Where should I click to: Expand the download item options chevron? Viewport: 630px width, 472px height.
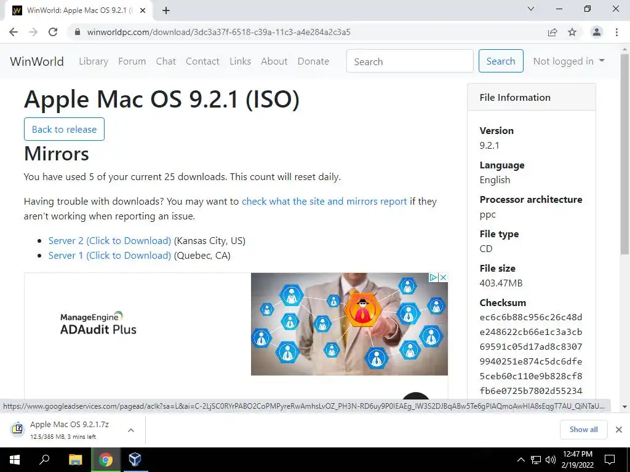(131, 430)
